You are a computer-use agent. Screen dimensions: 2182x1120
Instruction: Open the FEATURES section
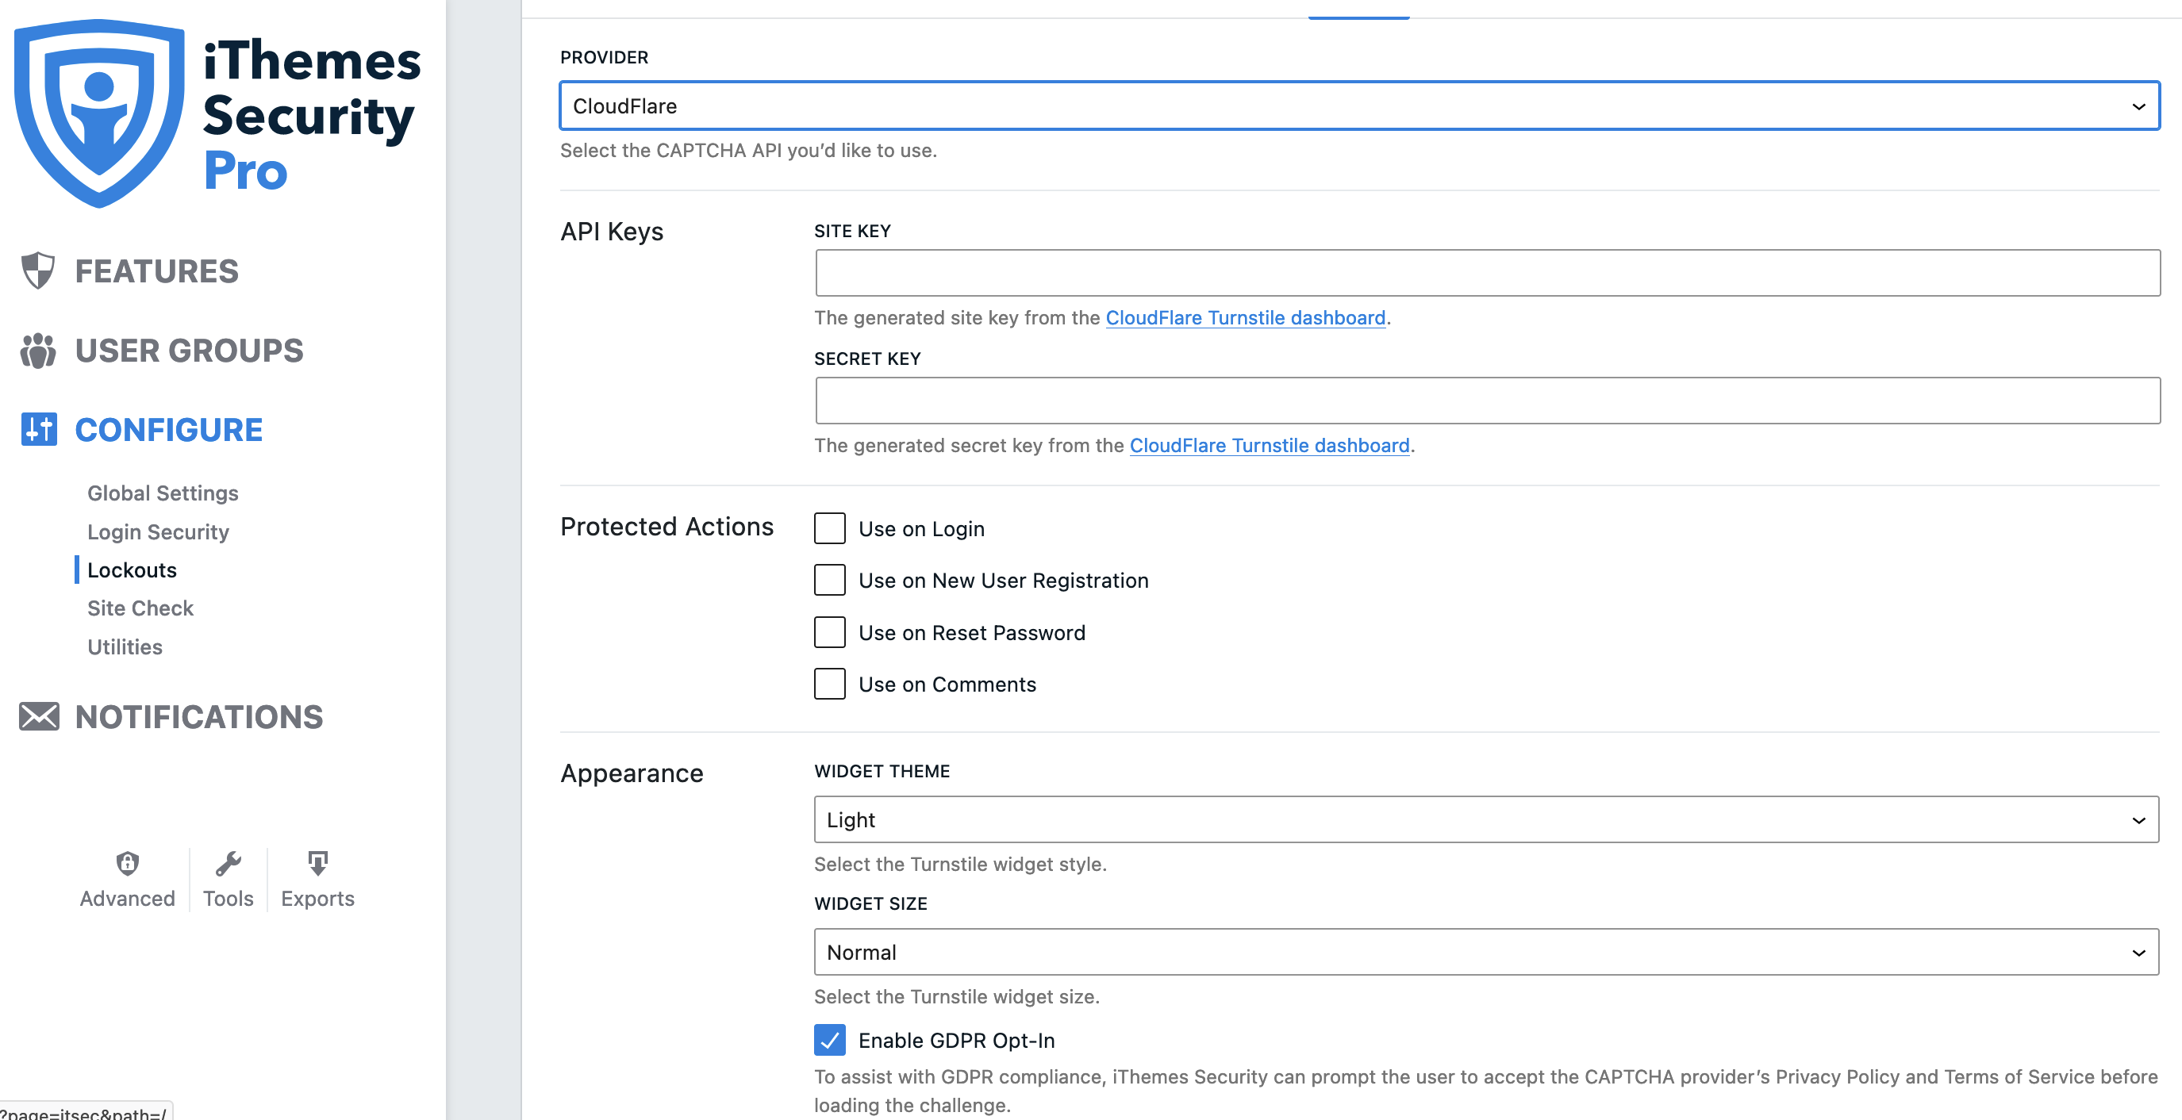click(156, 271)
